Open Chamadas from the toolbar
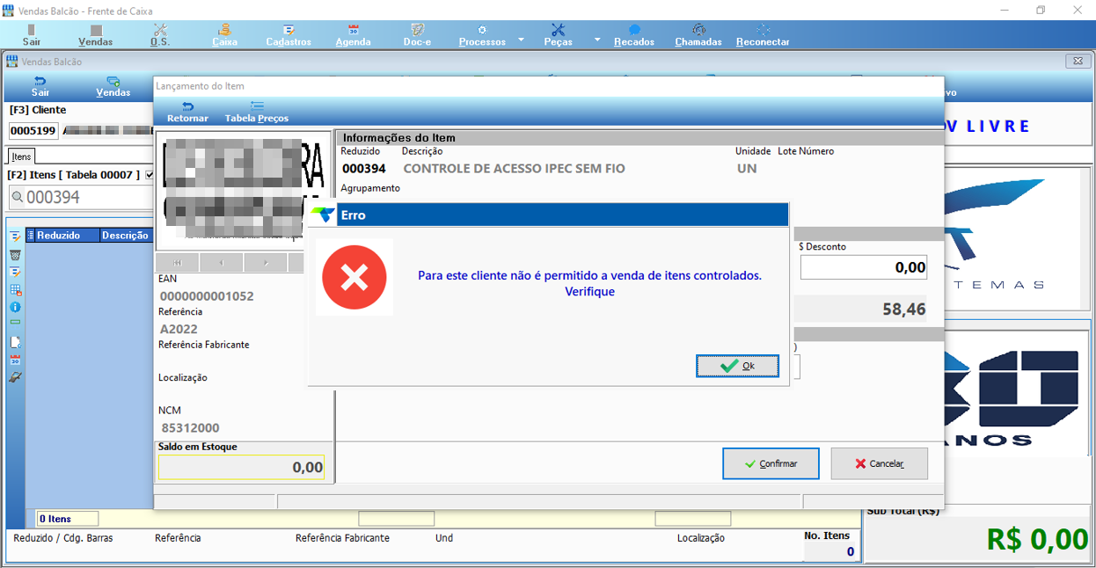This screenshot has width=1096, height=568. (x=698, y=35)
